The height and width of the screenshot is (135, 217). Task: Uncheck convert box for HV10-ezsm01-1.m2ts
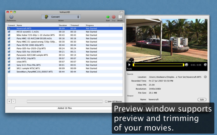(9, 32)
